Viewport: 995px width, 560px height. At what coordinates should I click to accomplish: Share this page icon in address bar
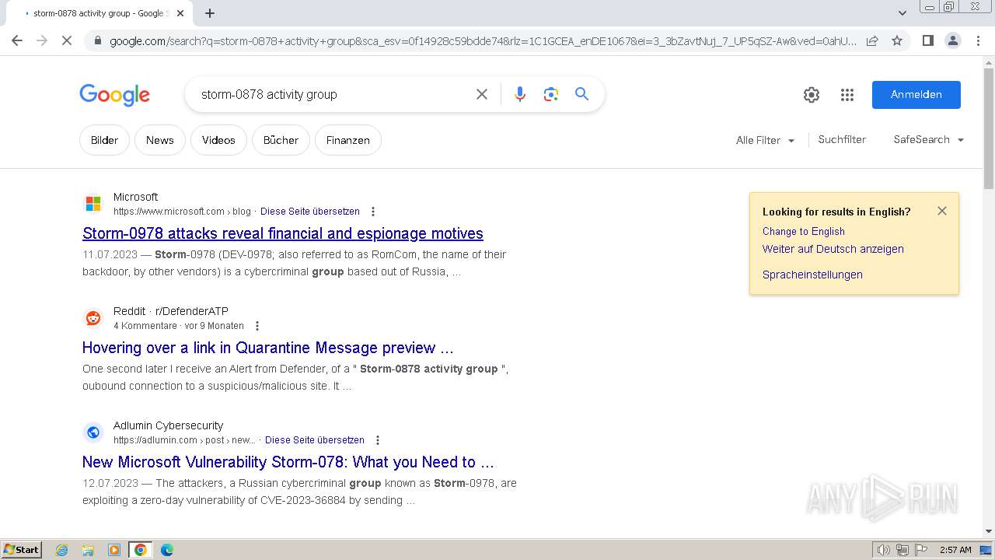(x=872, y=40)
